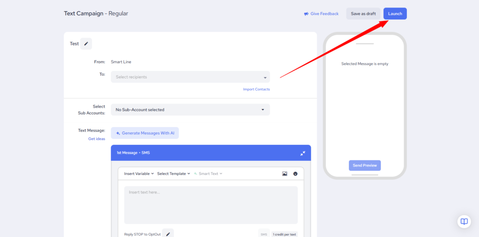Click the pencil icon beside campaign name Test
Image resolution: width=479 pixels, height=237 pixels.
pyautogui.click(x=86, y=44)
